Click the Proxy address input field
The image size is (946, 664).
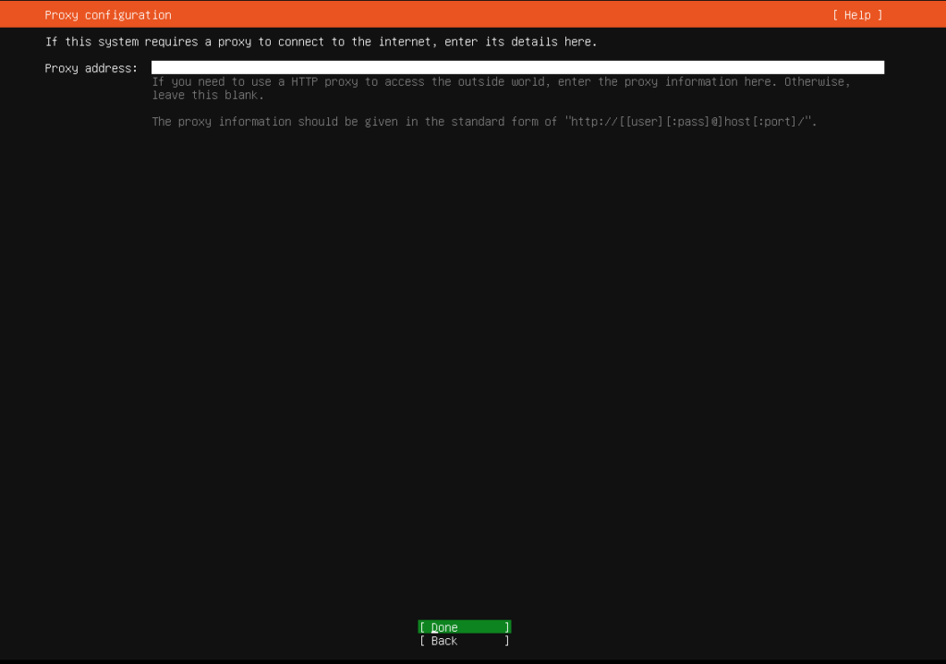click(x=517, y=67)
